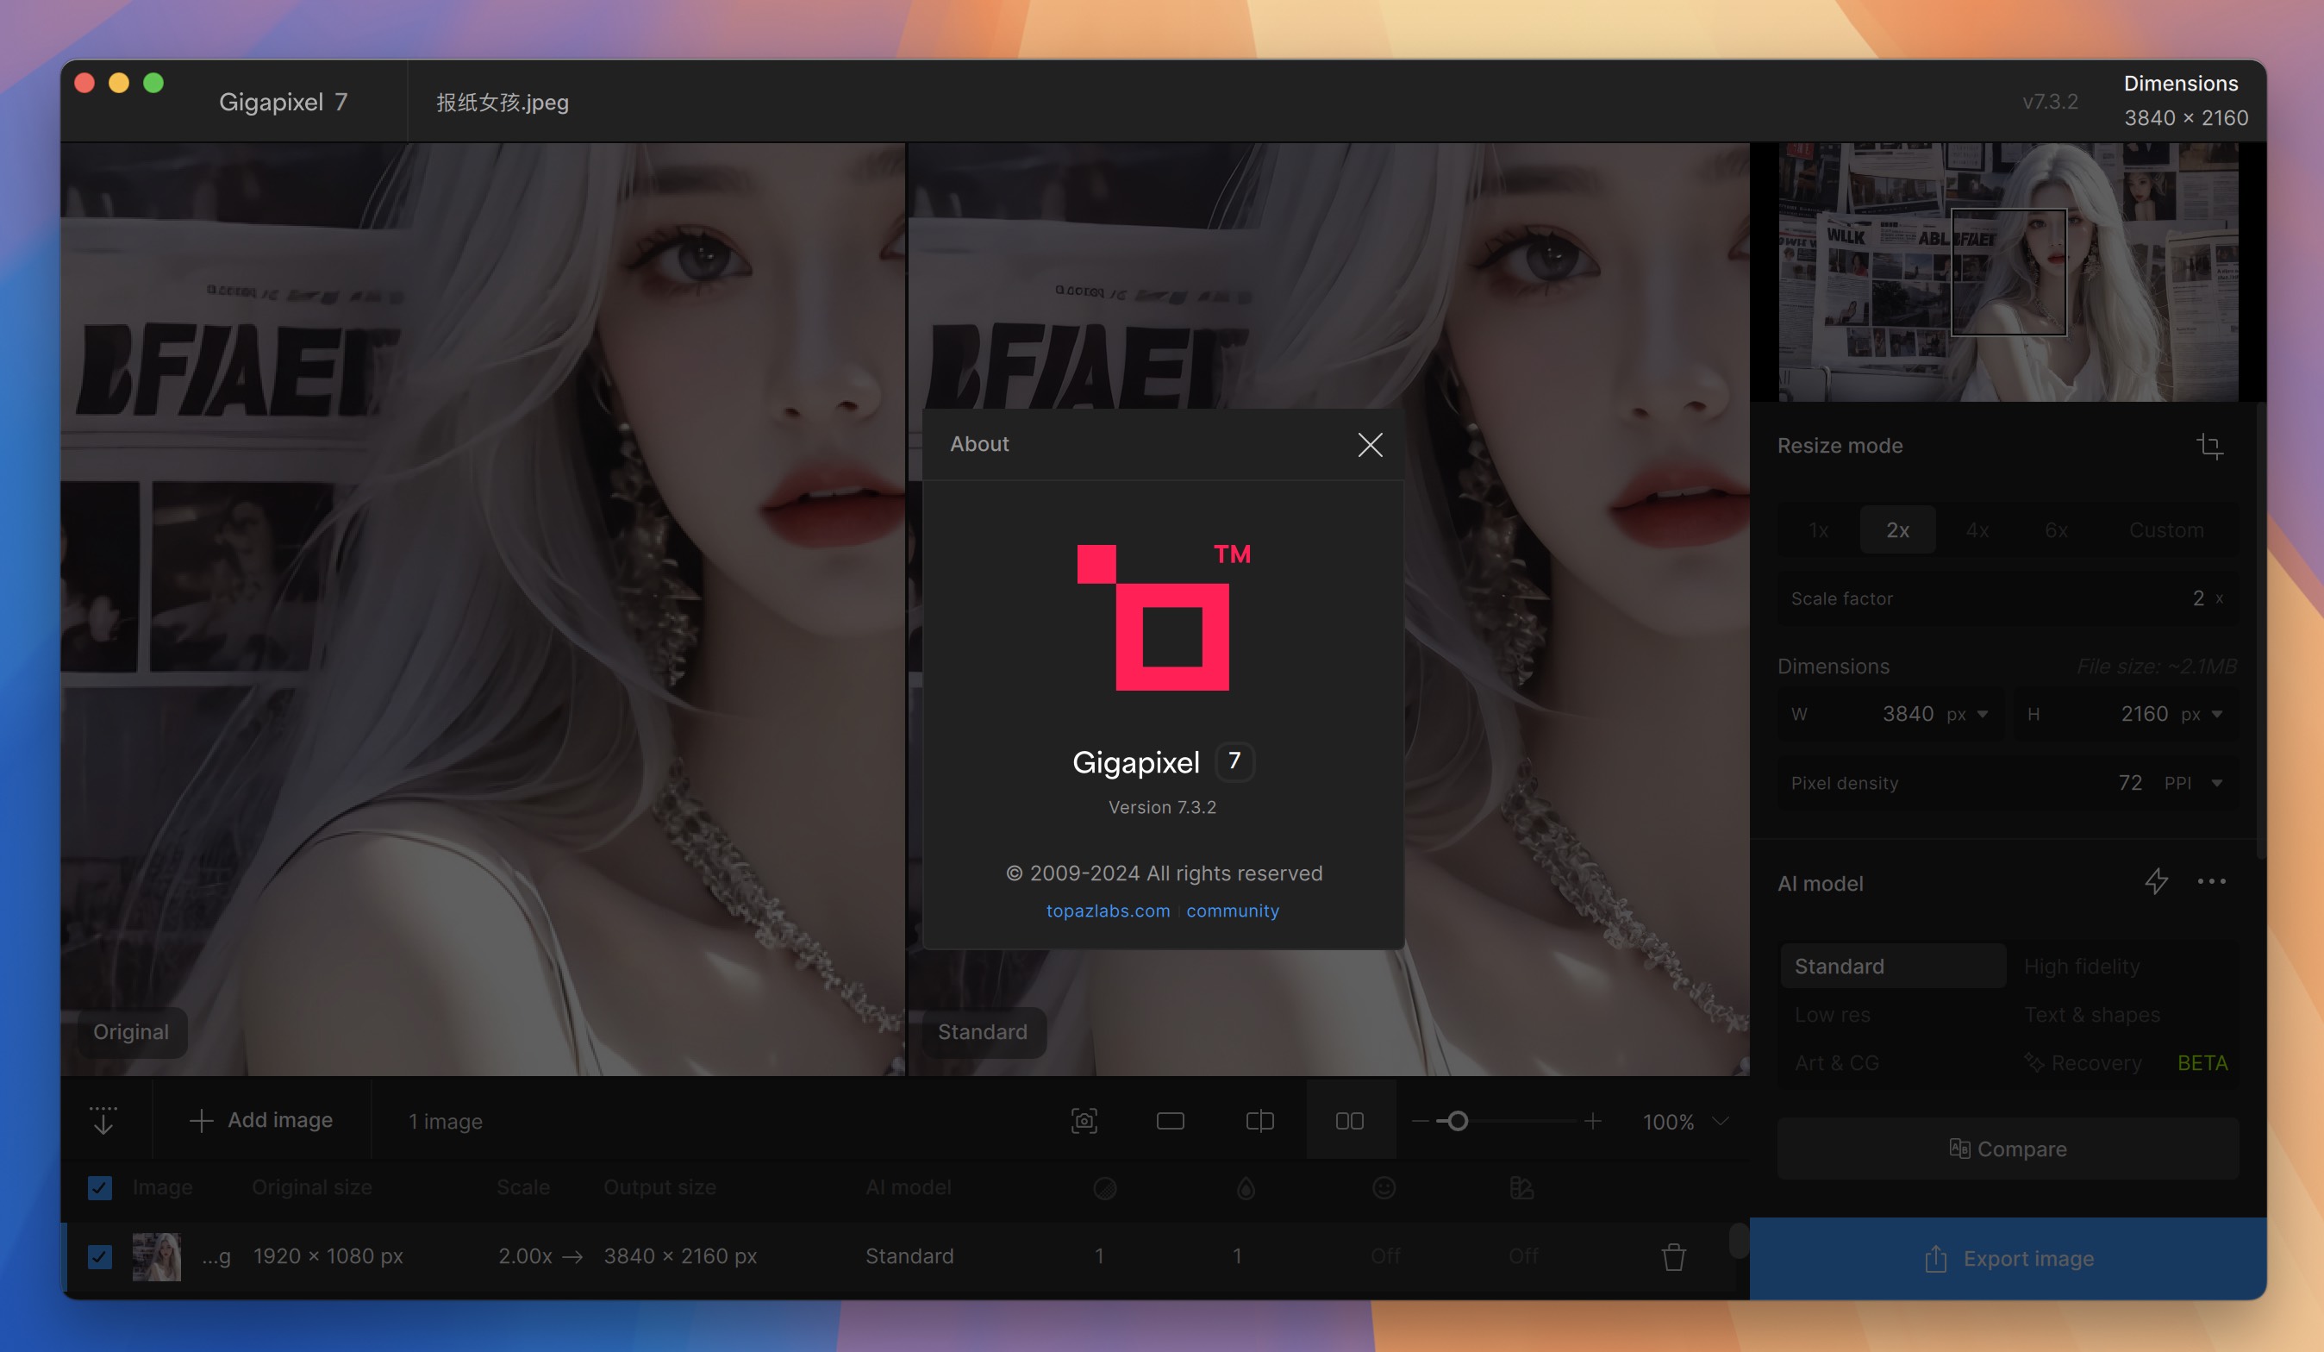Open the community link
This screenshot has height=1352, width=2324.
tap(1232, 911)
